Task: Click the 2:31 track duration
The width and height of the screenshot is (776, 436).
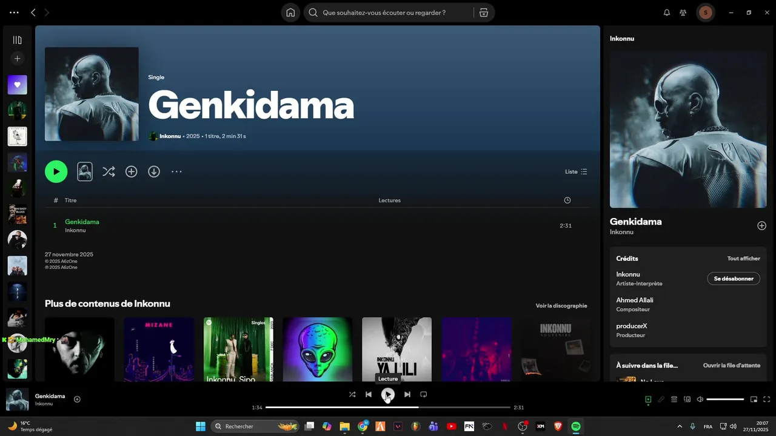Action: [566, 225]
